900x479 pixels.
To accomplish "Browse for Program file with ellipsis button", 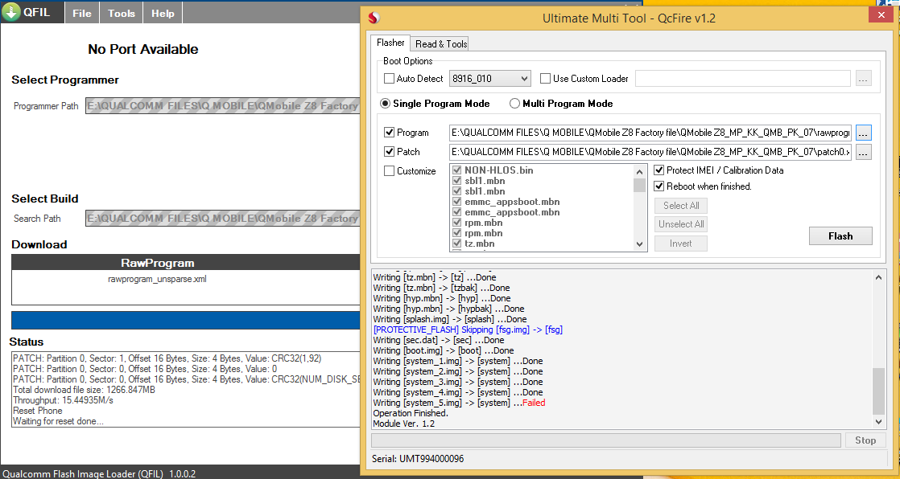I will (x=863, y=133).
